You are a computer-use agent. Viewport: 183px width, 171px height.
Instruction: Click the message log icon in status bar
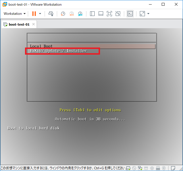pos(173,168)
